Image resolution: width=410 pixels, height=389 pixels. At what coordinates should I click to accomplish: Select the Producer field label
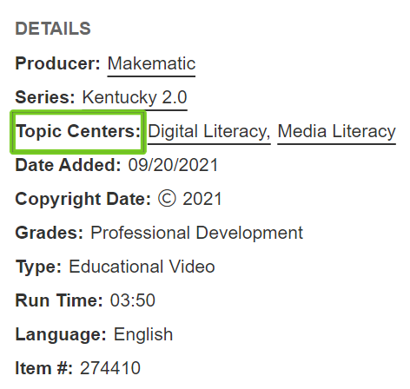tap(57, 63)
